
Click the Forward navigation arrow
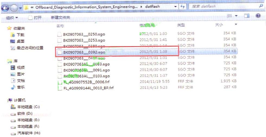[14, 8]
